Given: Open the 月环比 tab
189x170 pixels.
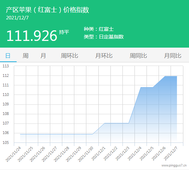Looking at the screenshot, I should pyautogui.click(x=104, y=56).
